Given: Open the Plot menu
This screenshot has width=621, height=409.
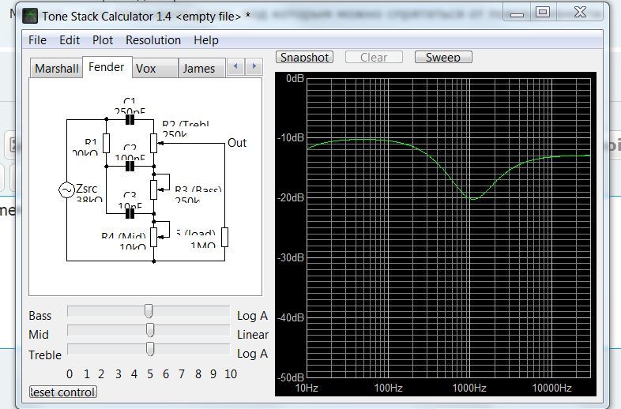Looking at the screenshot, I should [103, 40].
